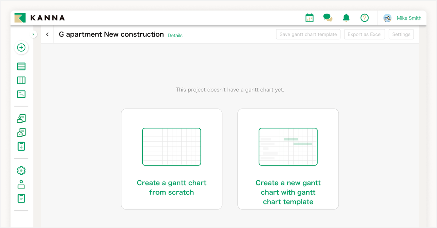
Task: Choose Create a gantt chart from scratch
Action: click(x=172, y=159)
